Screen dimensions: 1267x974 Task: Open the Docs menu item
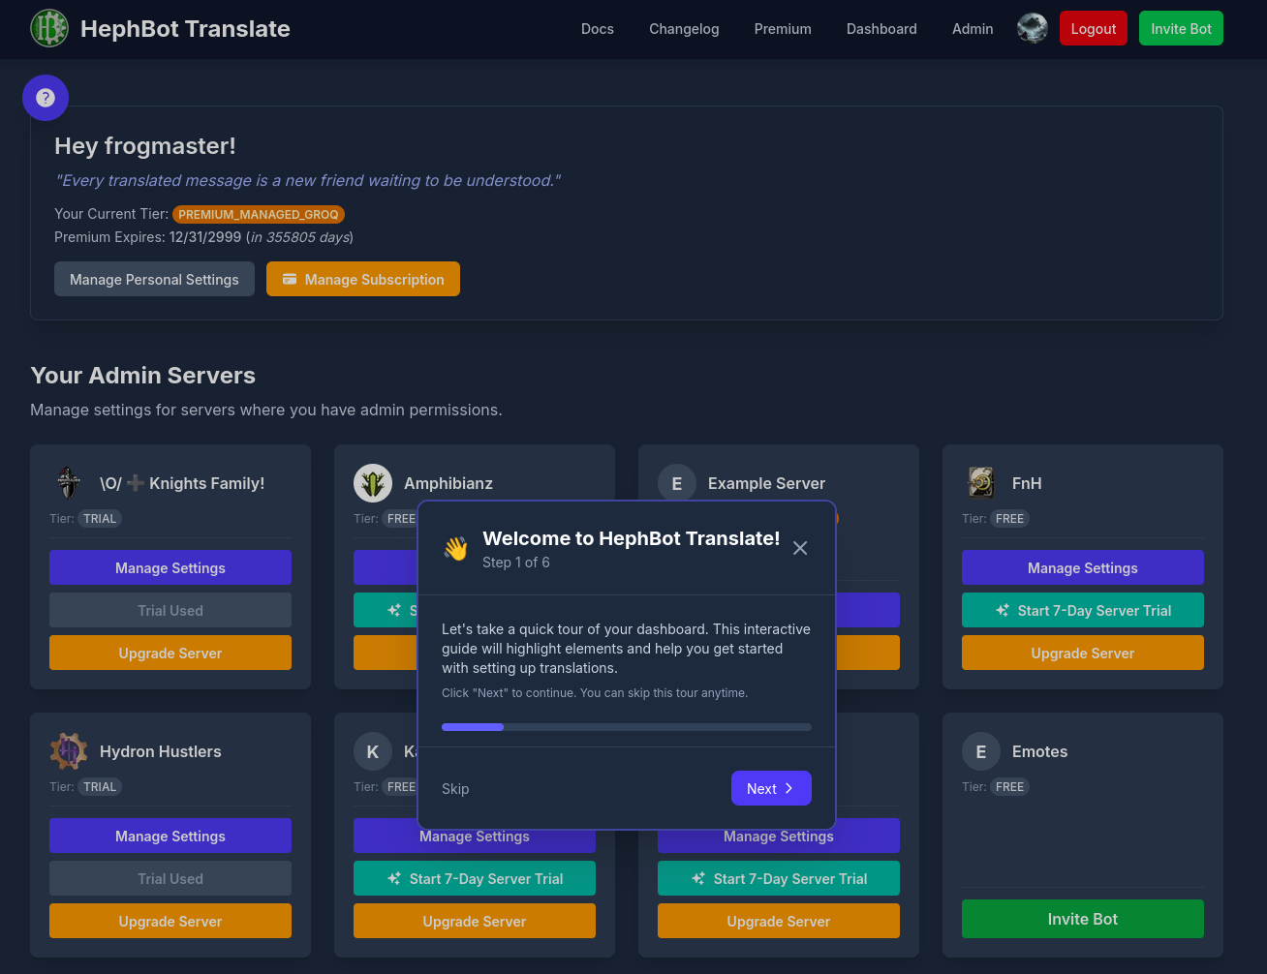pyautogui.click(x=598, y=29)
